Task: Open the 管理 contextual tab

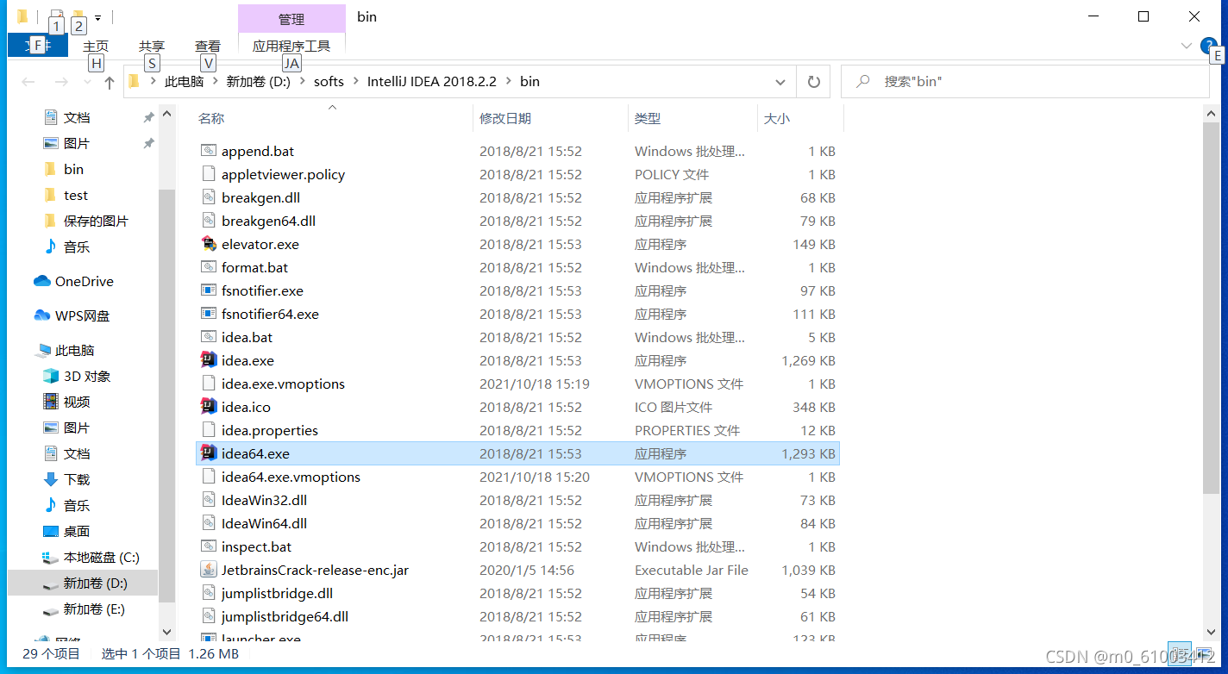Action: [x=291, y=19]
